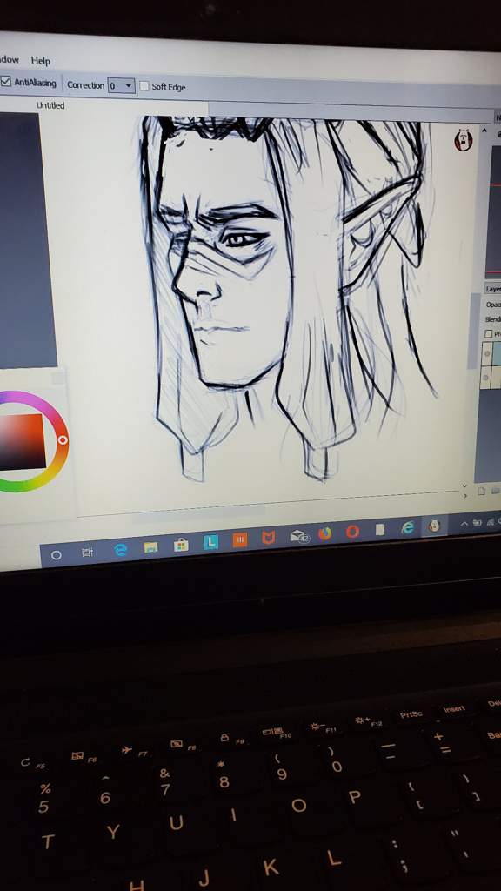This screenshot has height=891, width=501.
Task: Open the McAfee icon in taskbar
Action: (x=268, y=538)
